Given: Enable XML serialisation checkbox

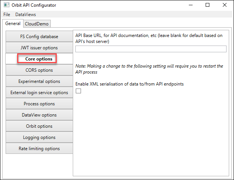Looking at the screenshot, I should (x=78, y=91).
